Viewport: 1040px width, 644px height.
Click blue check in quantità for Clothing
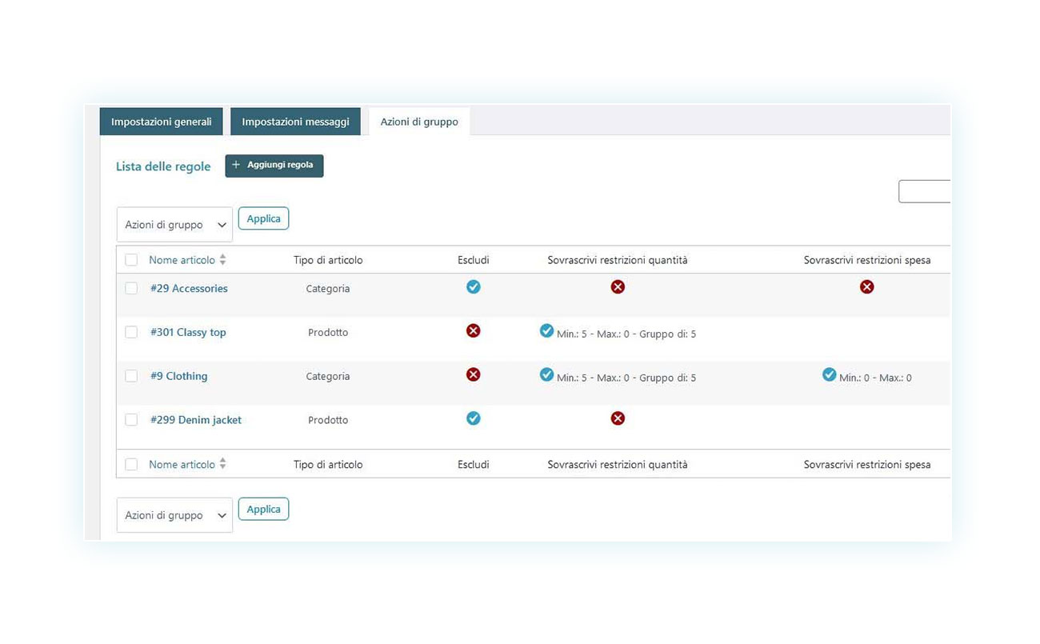[x=547, y=374]
